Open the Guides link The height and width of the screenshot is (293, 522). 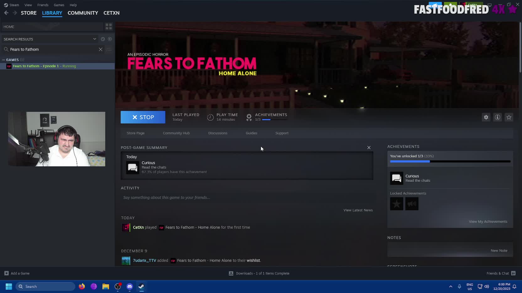pyautogui.click(x=251, y=133)
